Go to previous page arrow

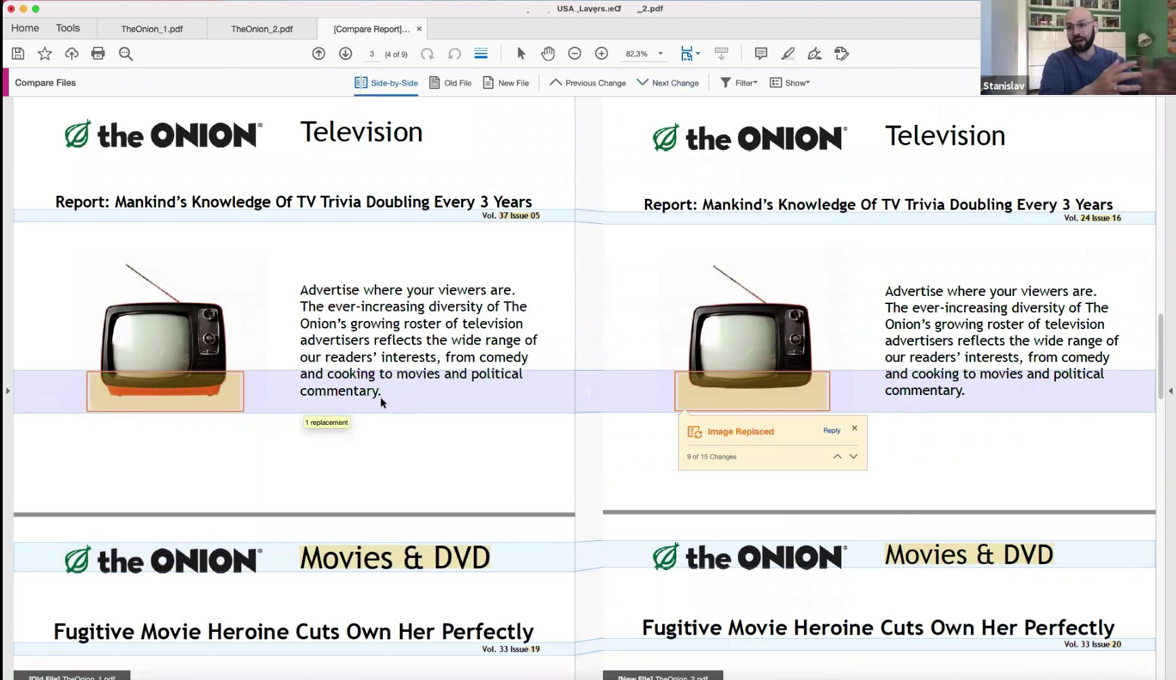click(x=318, y=54)
